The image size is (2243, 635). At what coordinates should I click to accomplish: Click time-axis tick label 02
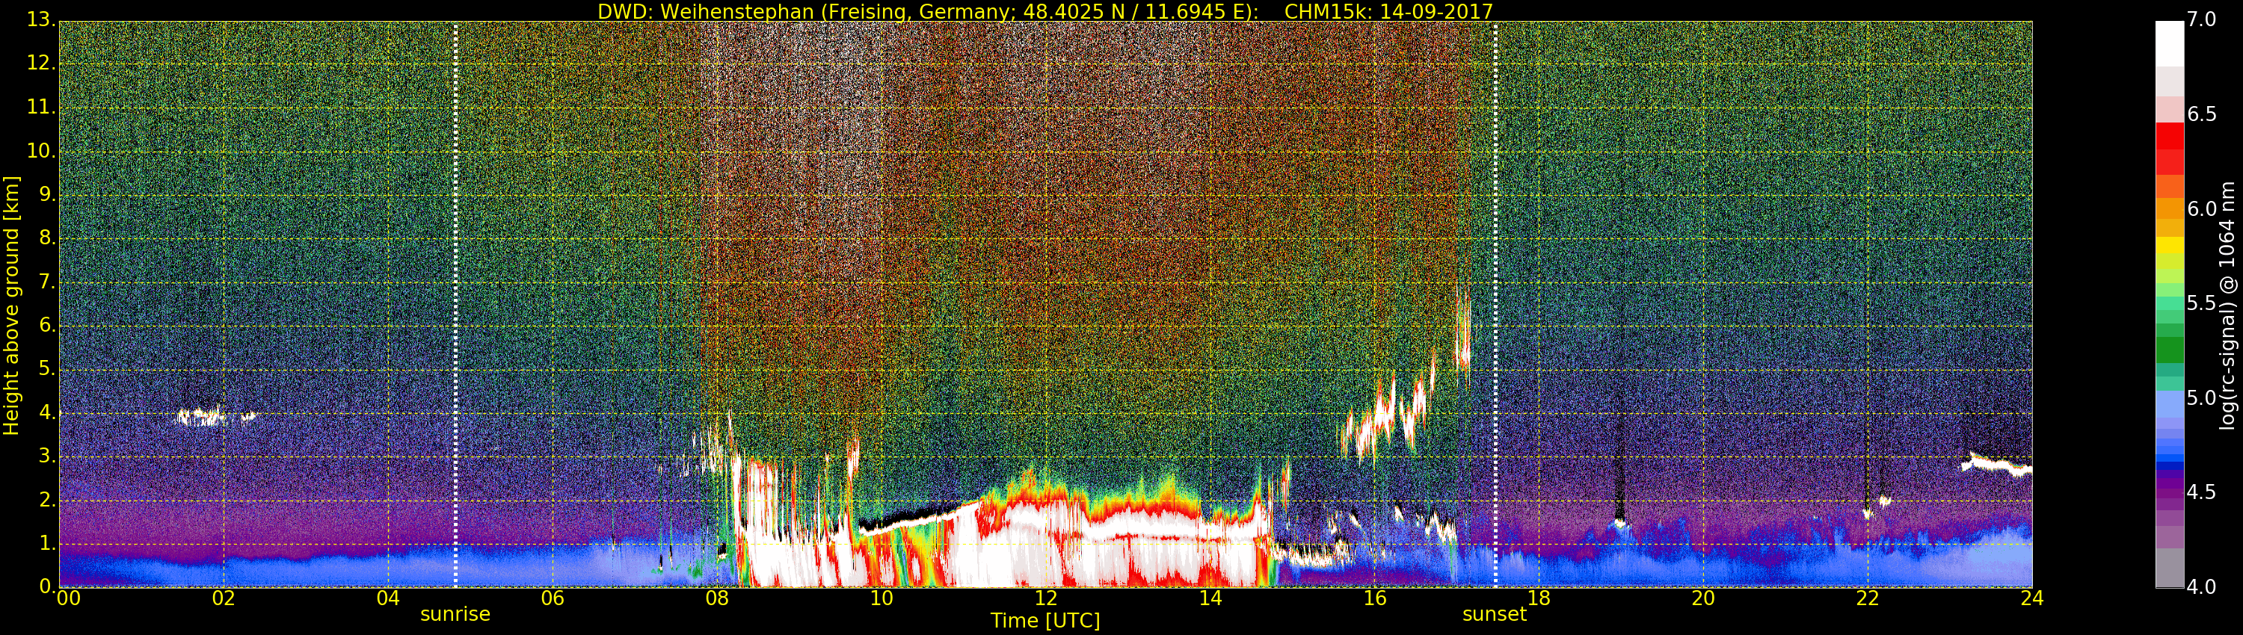coord(224,598)
